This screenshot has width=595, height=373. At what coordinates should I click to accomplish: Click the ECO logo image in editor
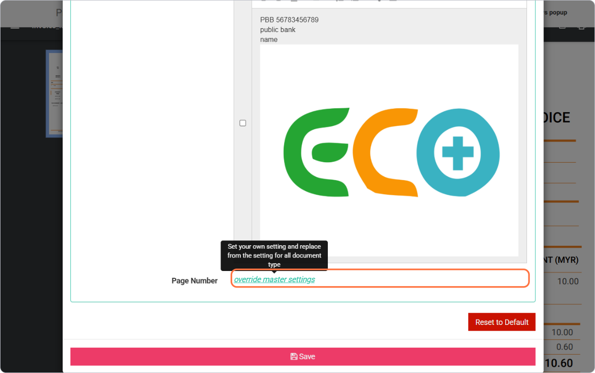pos(389,151)
